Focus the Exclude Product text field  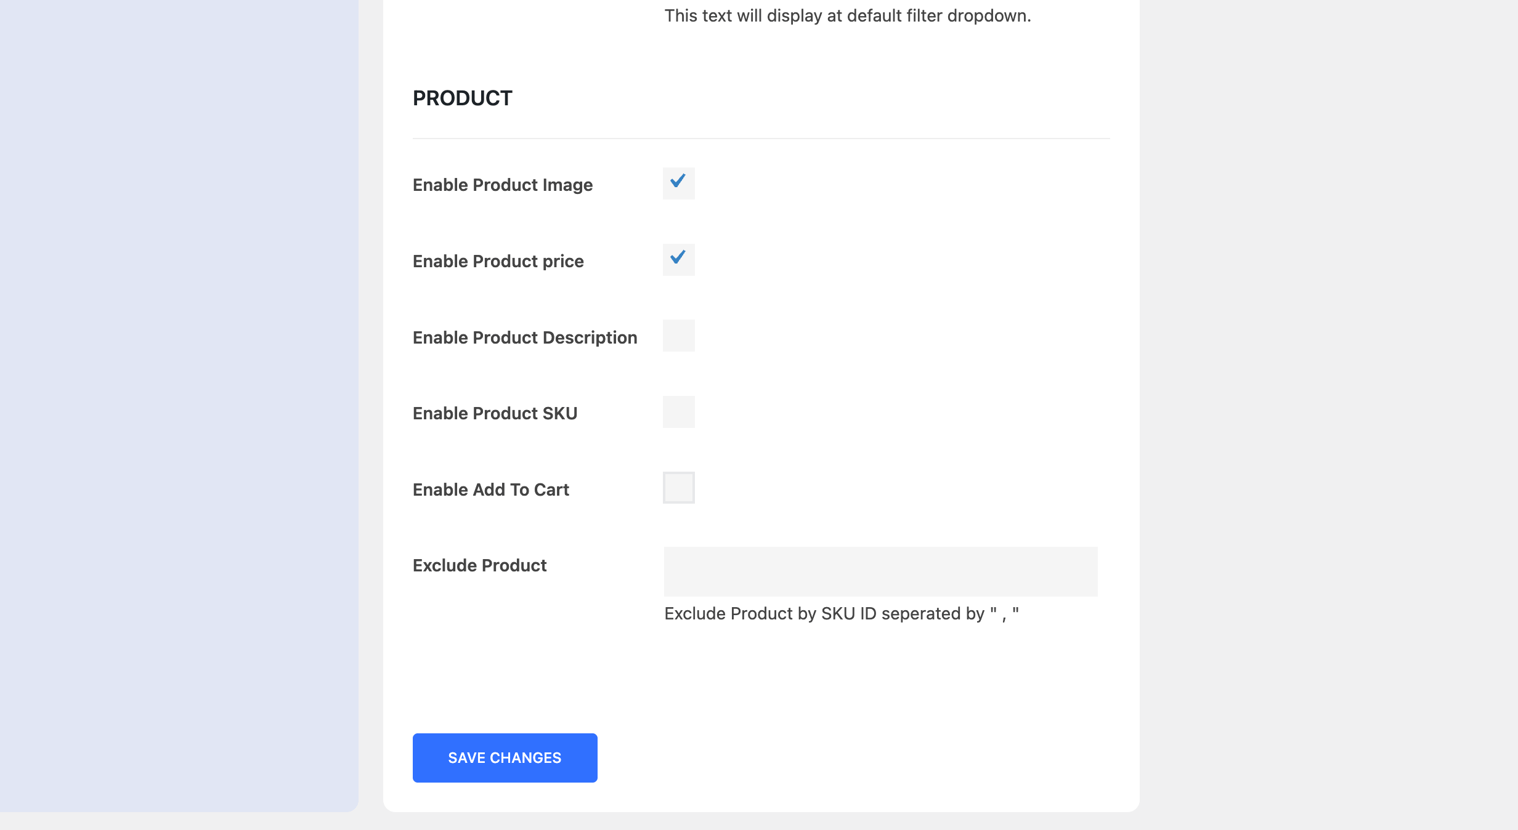pyautogui.click(x=880, y=571)
